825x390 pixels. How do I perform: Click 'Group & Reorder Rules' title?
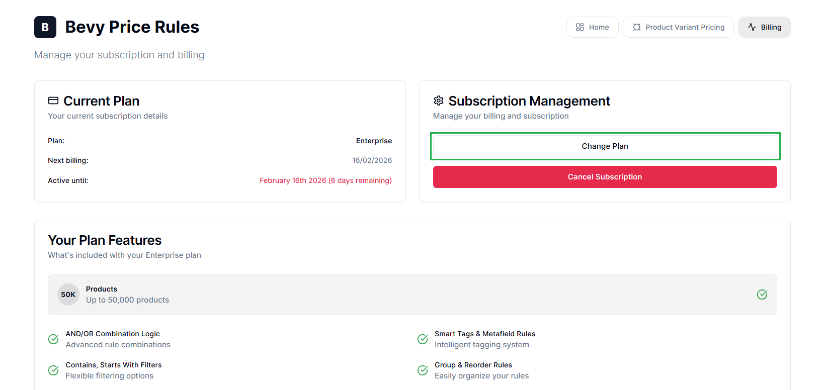click(x=473, y=365)
